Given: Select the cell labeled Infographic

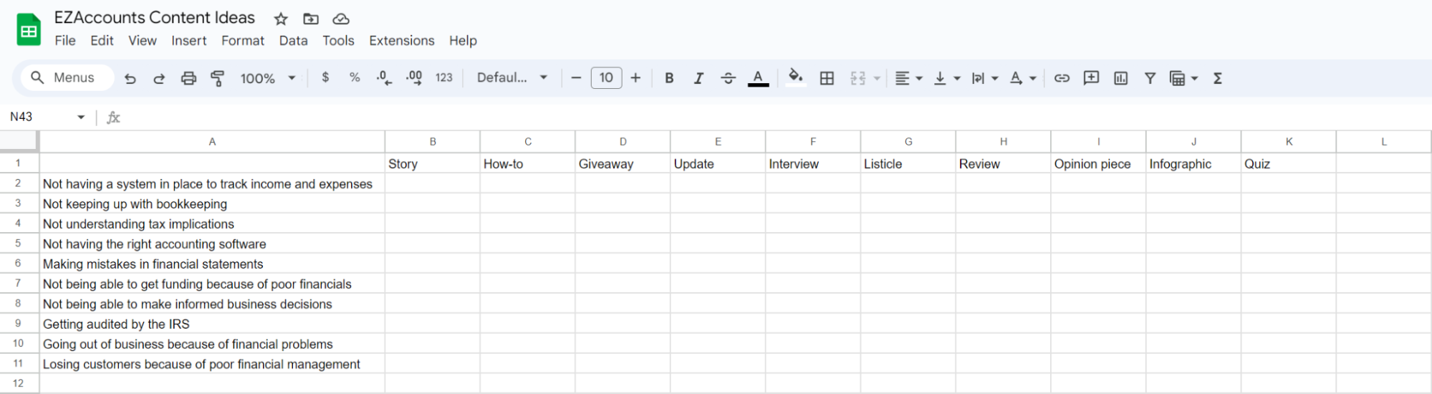Looking at the screenshot, I should [x=1193, y=164].
